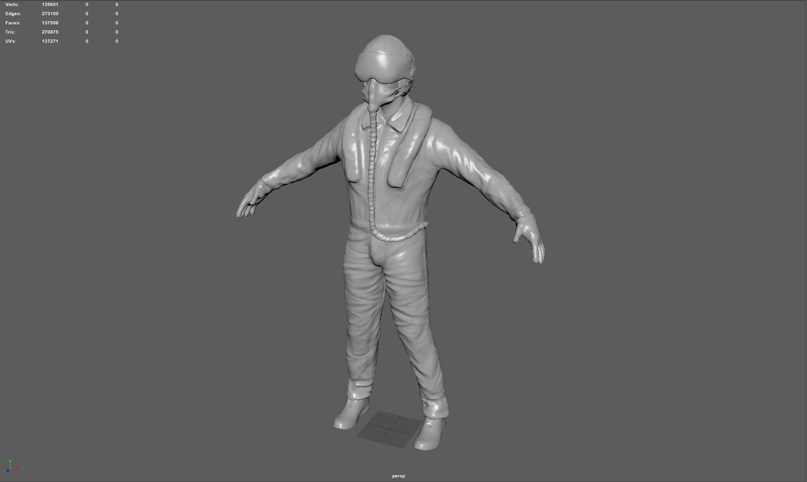Click the face count value 137508
Viewport: 807px width, 482px height.
pyautogui.click(x=50, y=23)
